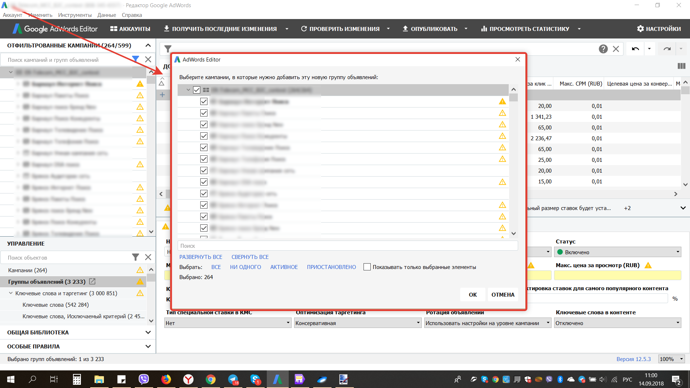690x388 pixels.
Task: Click OK in the dialog
Action: click(x=473, y=295)
